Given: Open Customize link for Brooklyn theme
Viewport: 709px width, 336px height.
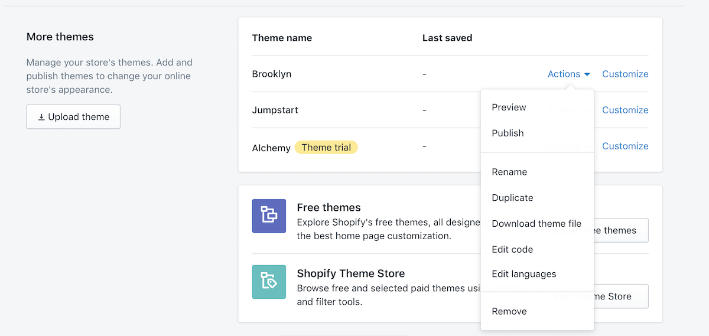Looking at the screenshot, I should pyautogui.click(x=625, y=74).
